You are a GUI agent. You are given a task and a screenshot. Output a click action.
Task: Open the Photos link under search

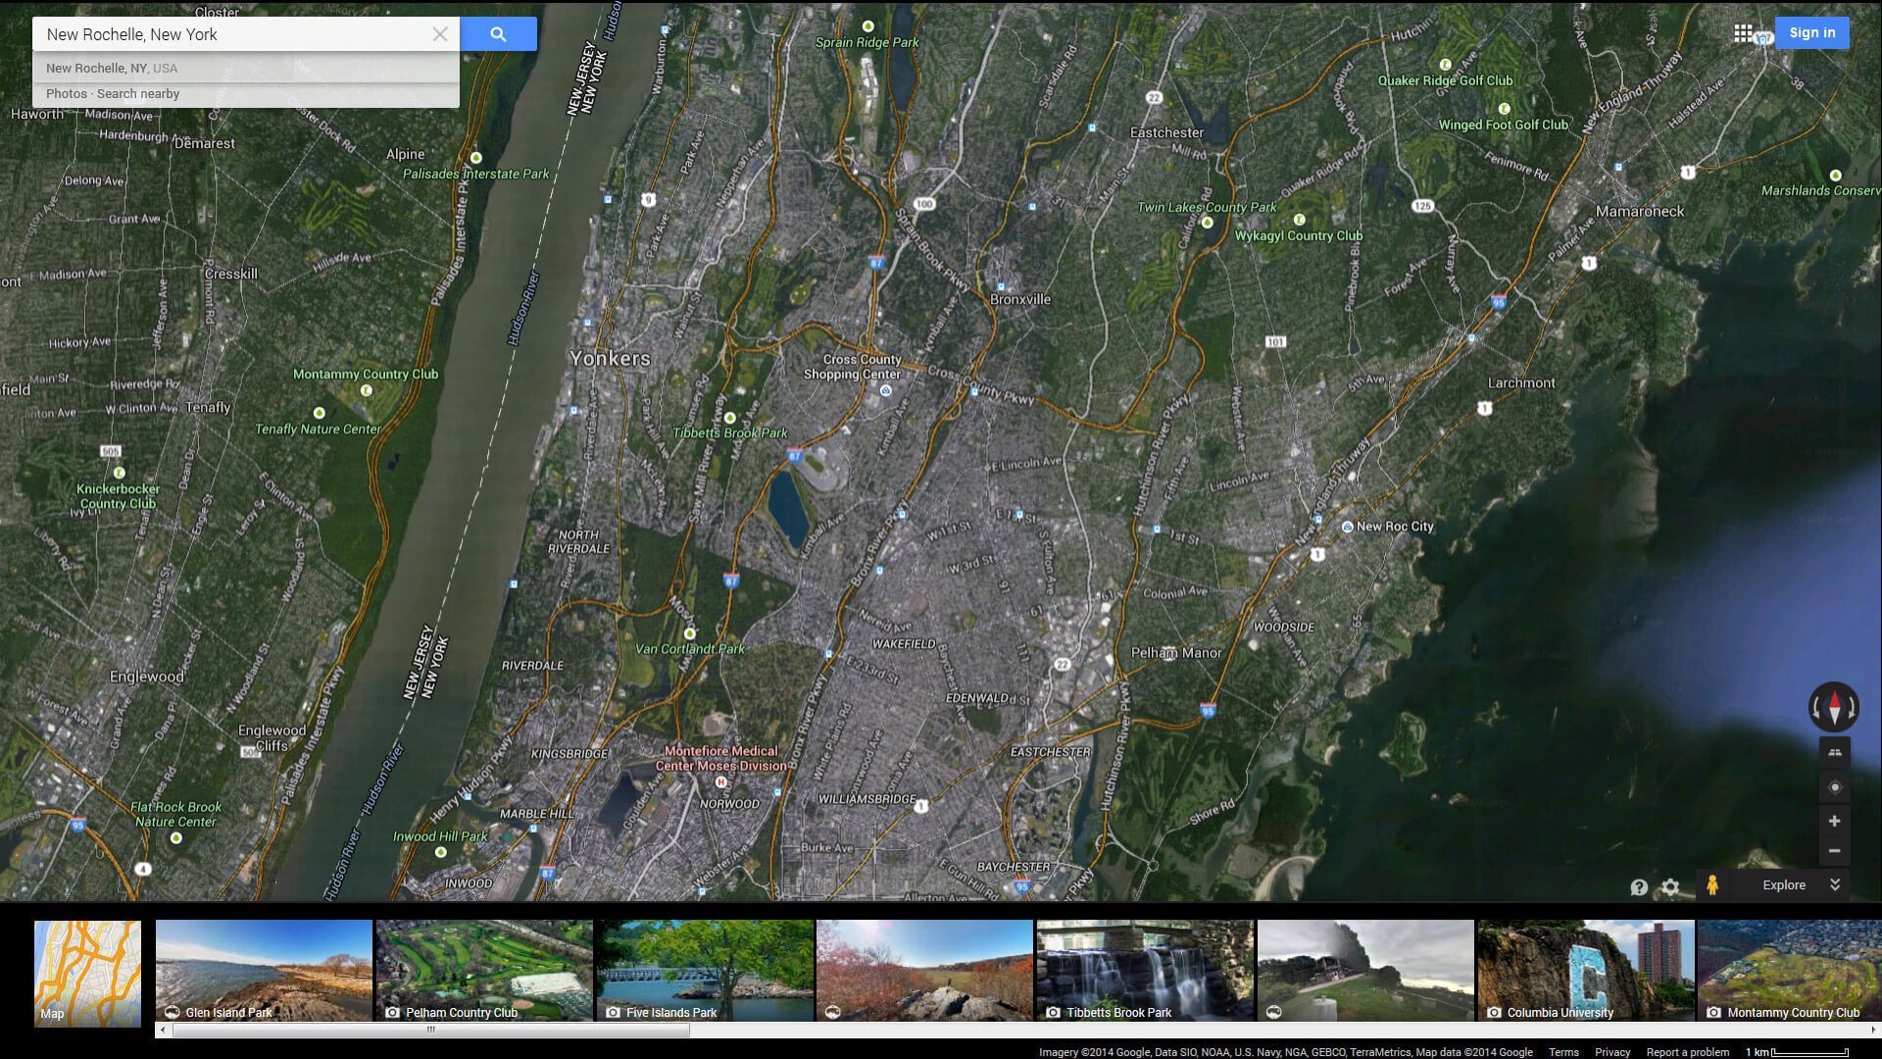67,94
